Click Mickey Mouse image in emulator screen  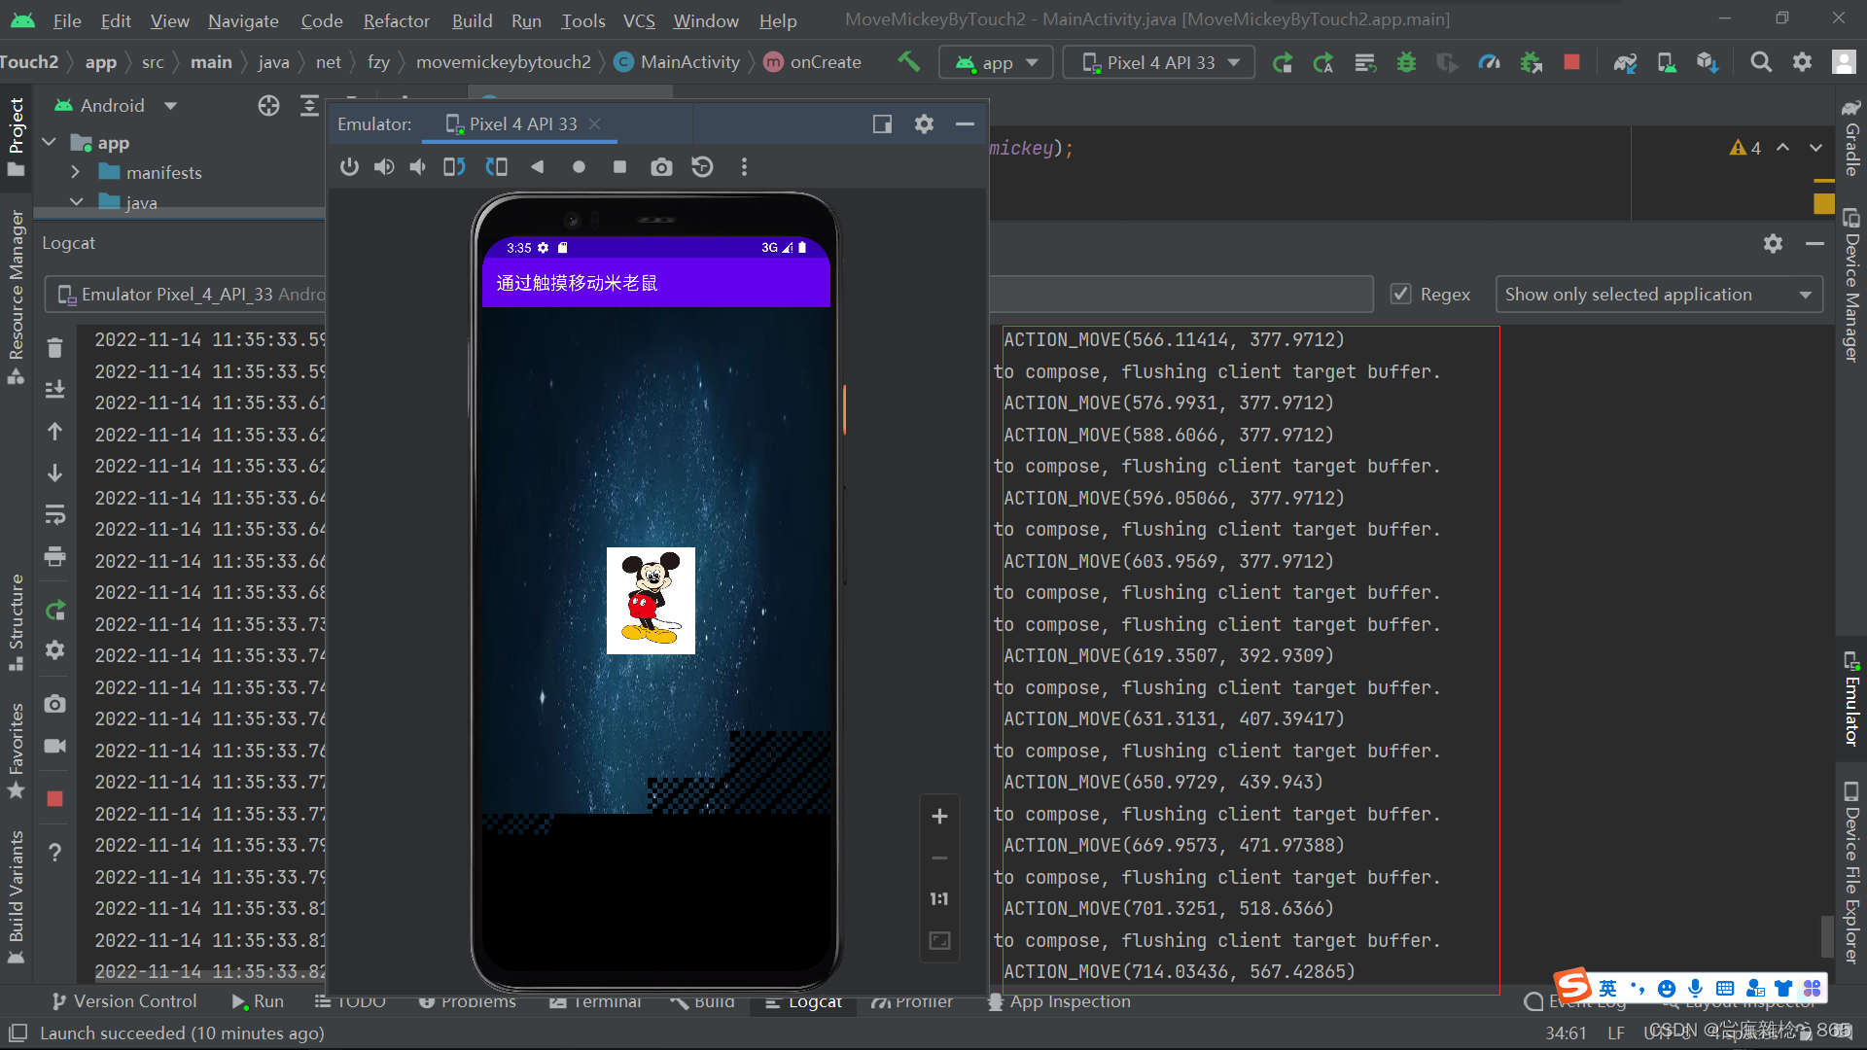pos(651,600)
